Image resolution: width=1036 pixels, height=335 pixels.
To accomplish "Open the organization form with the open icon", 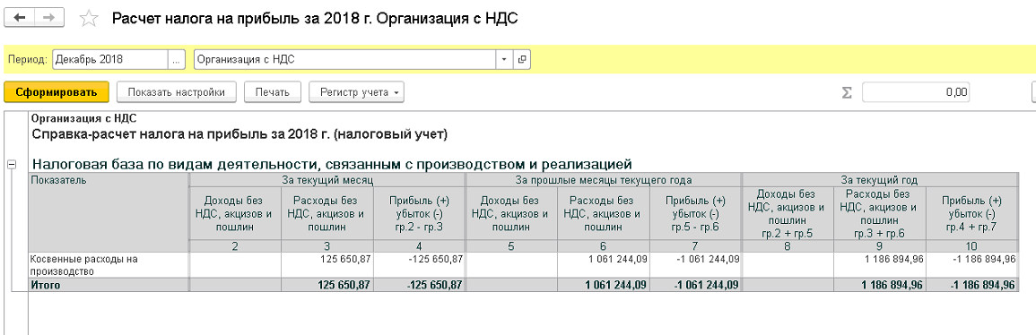I will [521, 59].
